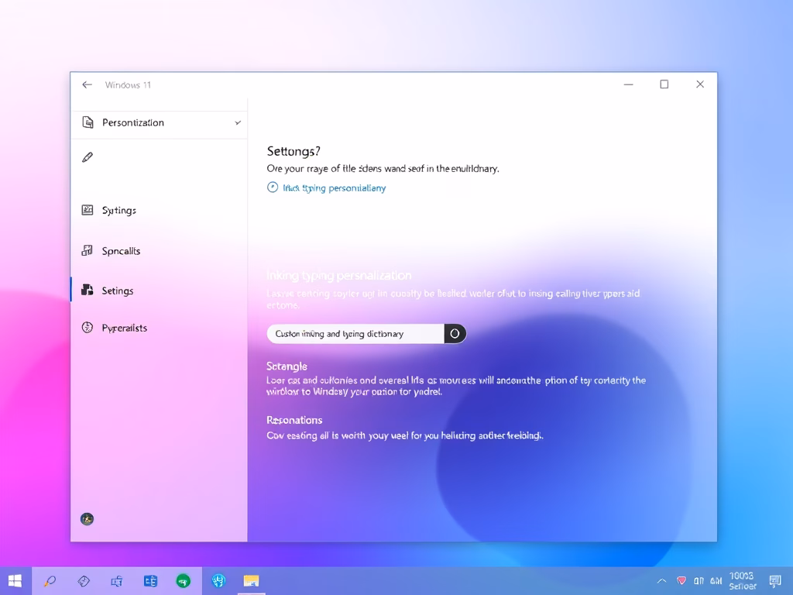Viewport: 793px width, 595px height.
Task: Go back with the arrow beside Windows 11
Action: coord(87,85)
